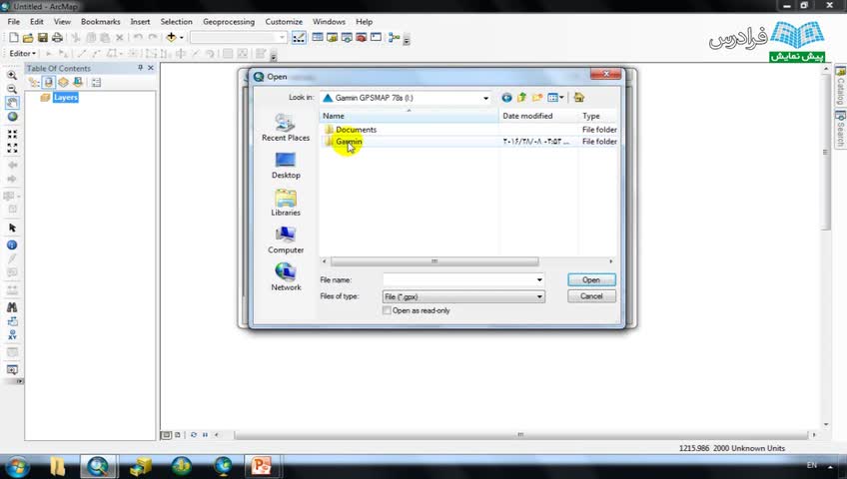Open the Bookmarks menu
This screenshot has height=479, width=847.
pyautogui.click(x=101, y=22)
